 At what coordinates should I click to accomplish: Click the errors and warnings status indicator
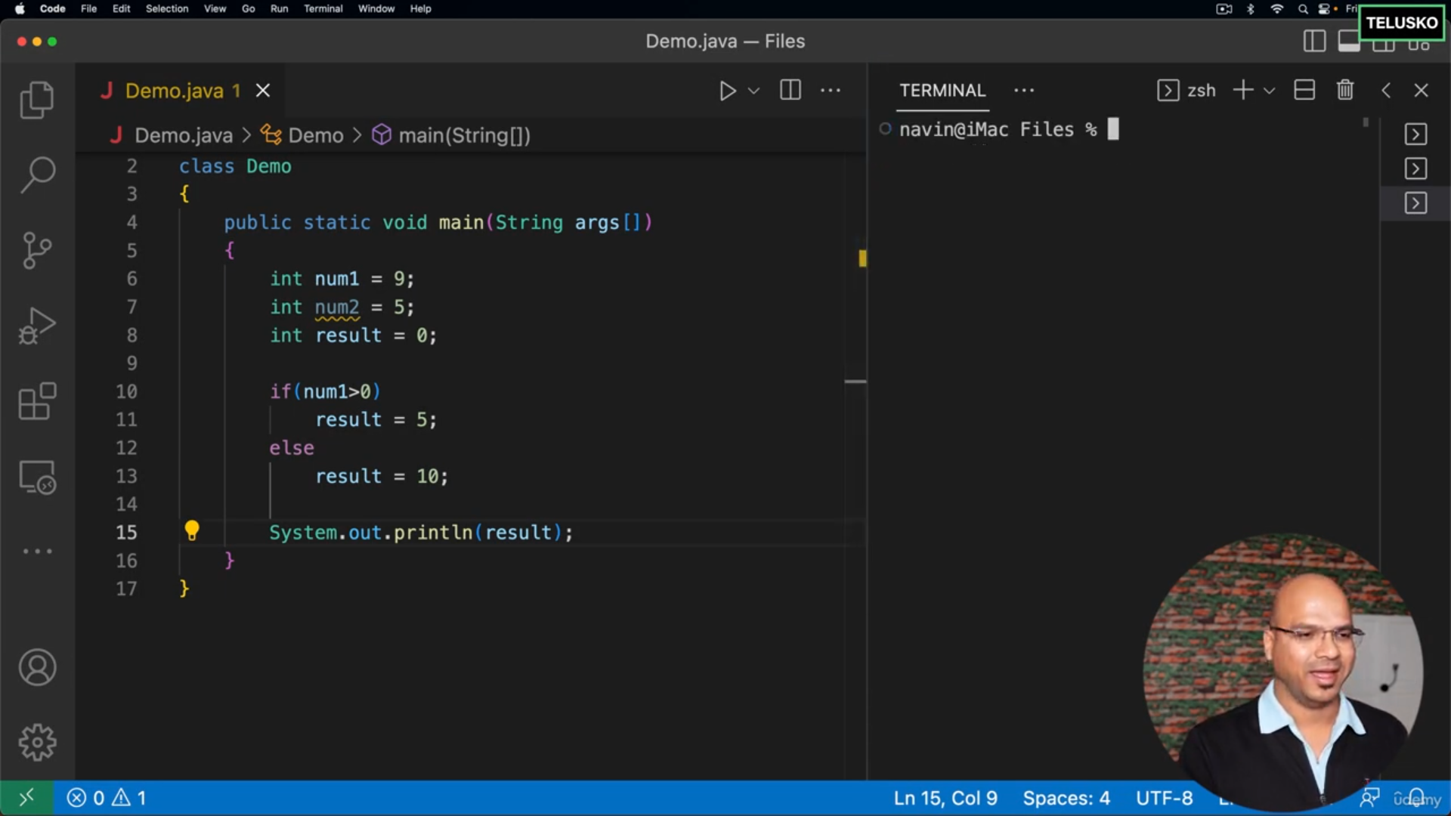click(107, 798)
